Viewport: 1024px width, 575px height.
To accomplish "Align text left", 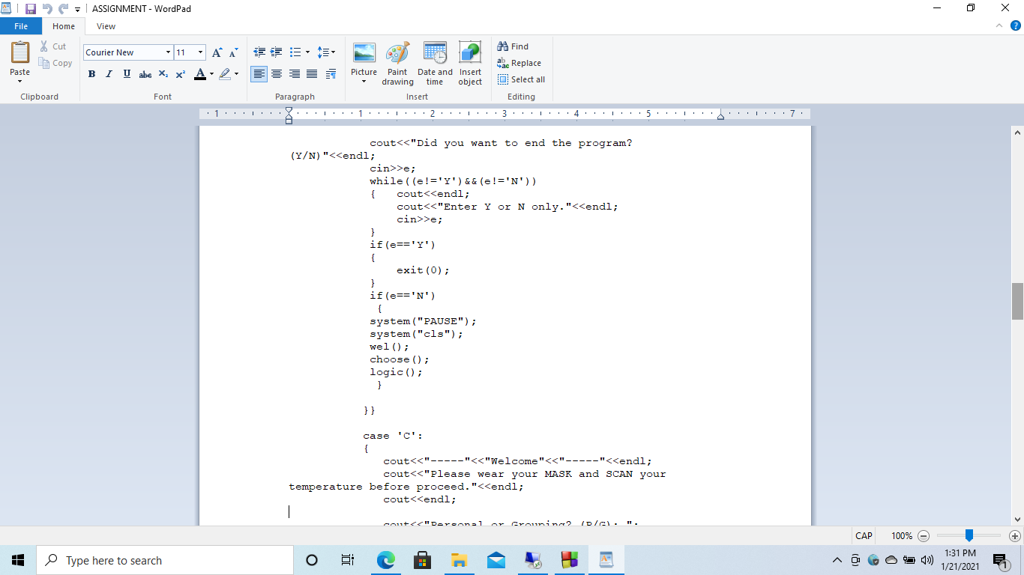I will pyautogui.click(x=259, y=74).
